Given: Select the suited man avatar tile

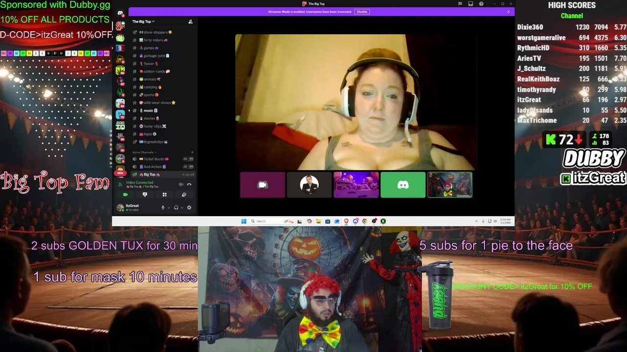Looking at the screenshot, I should click(309, 185).
